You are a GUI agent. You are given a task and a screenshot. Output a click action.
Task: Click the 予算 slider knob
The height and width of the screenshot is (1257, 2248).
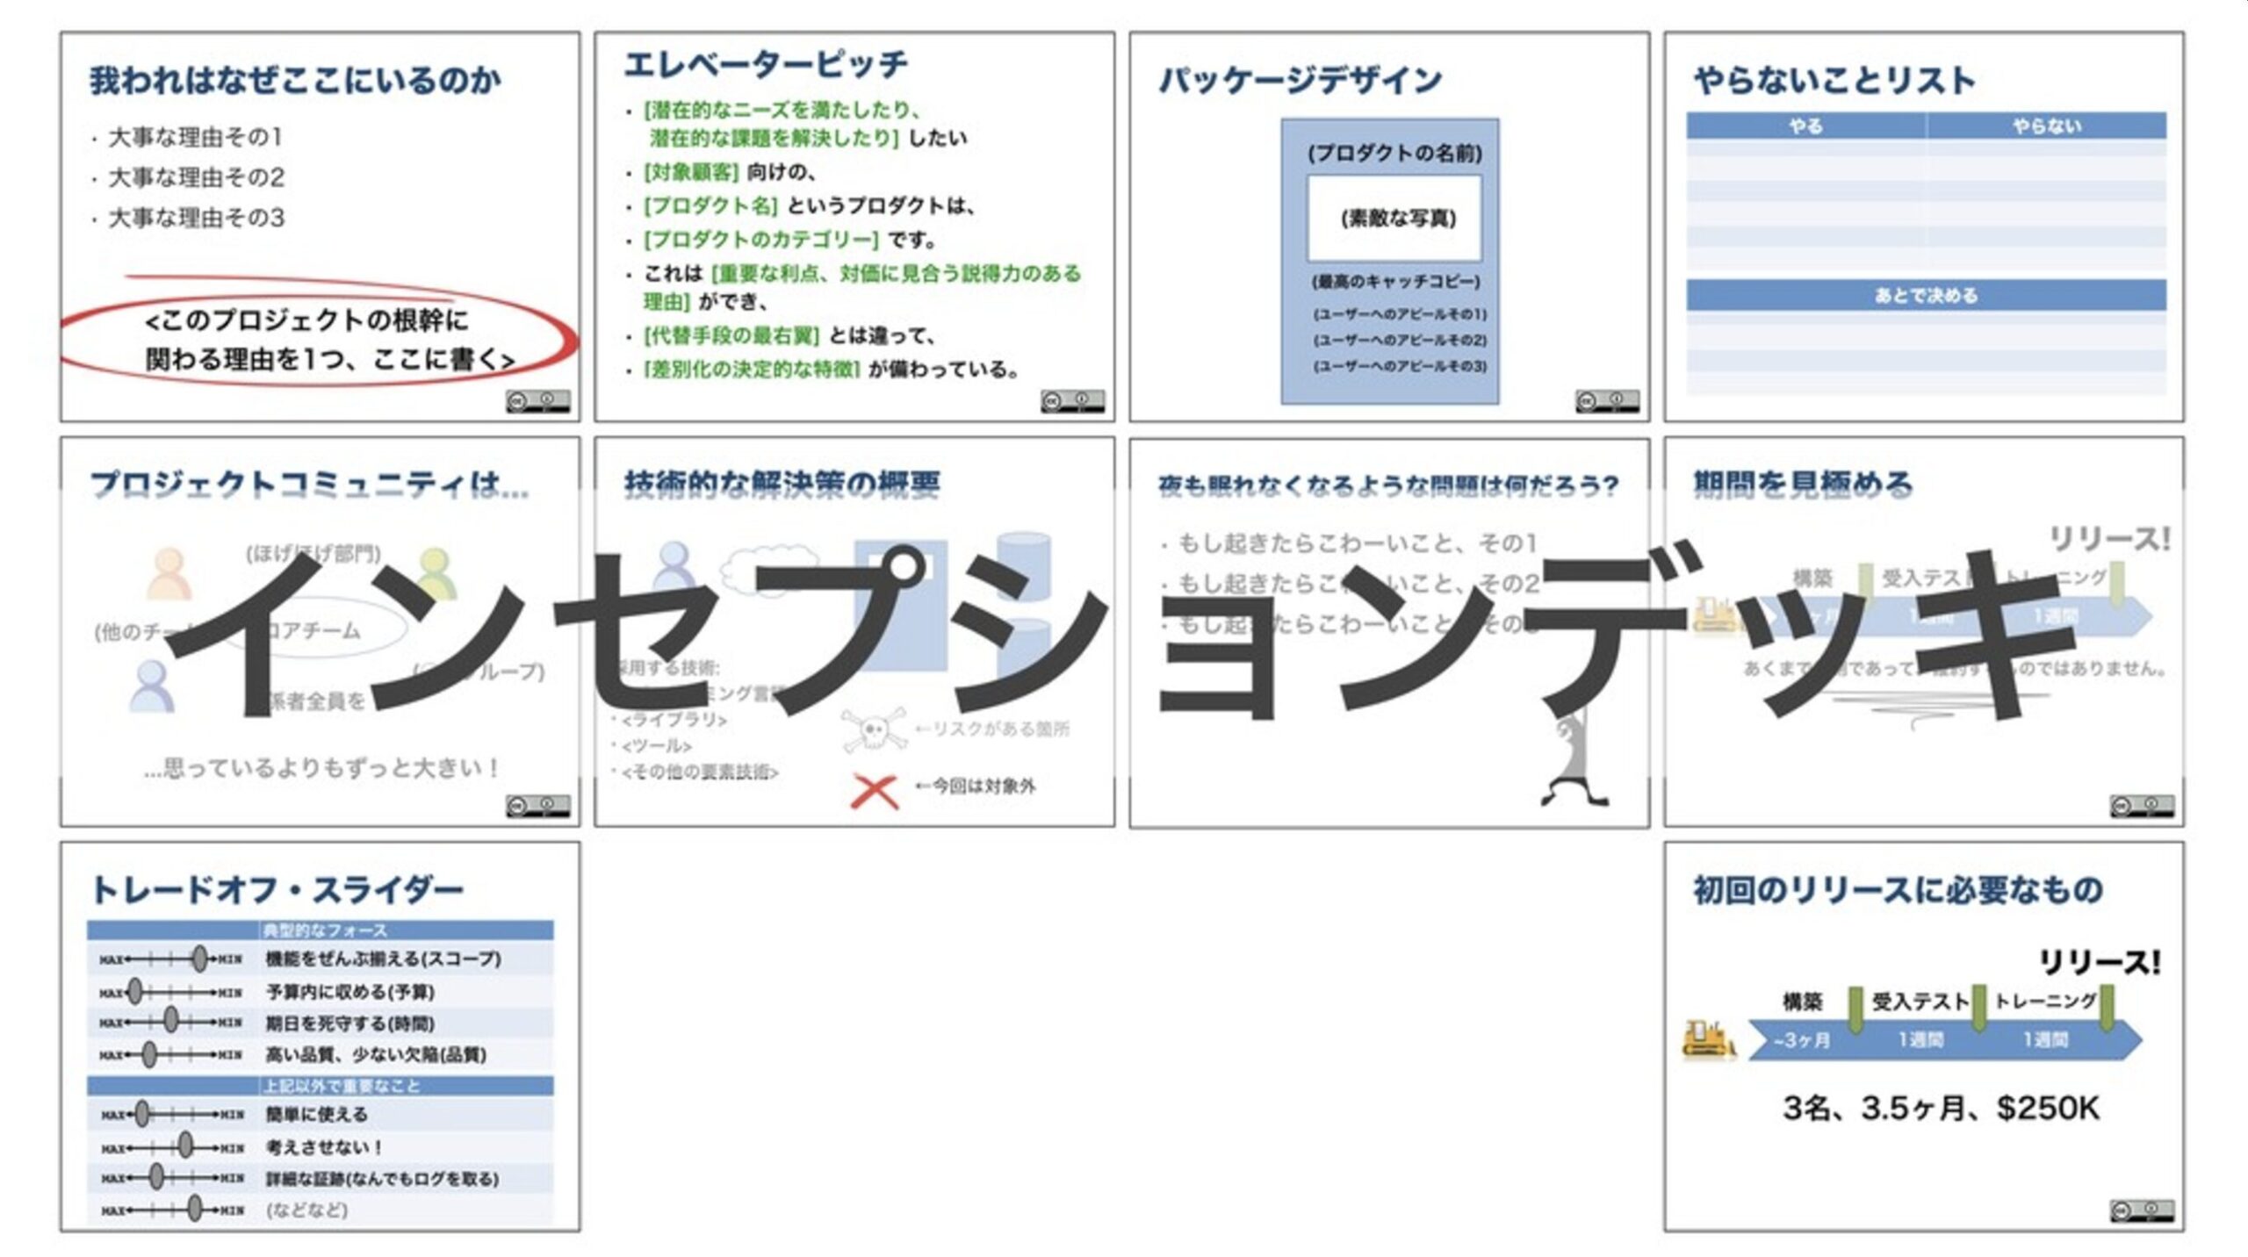(134, 990)
